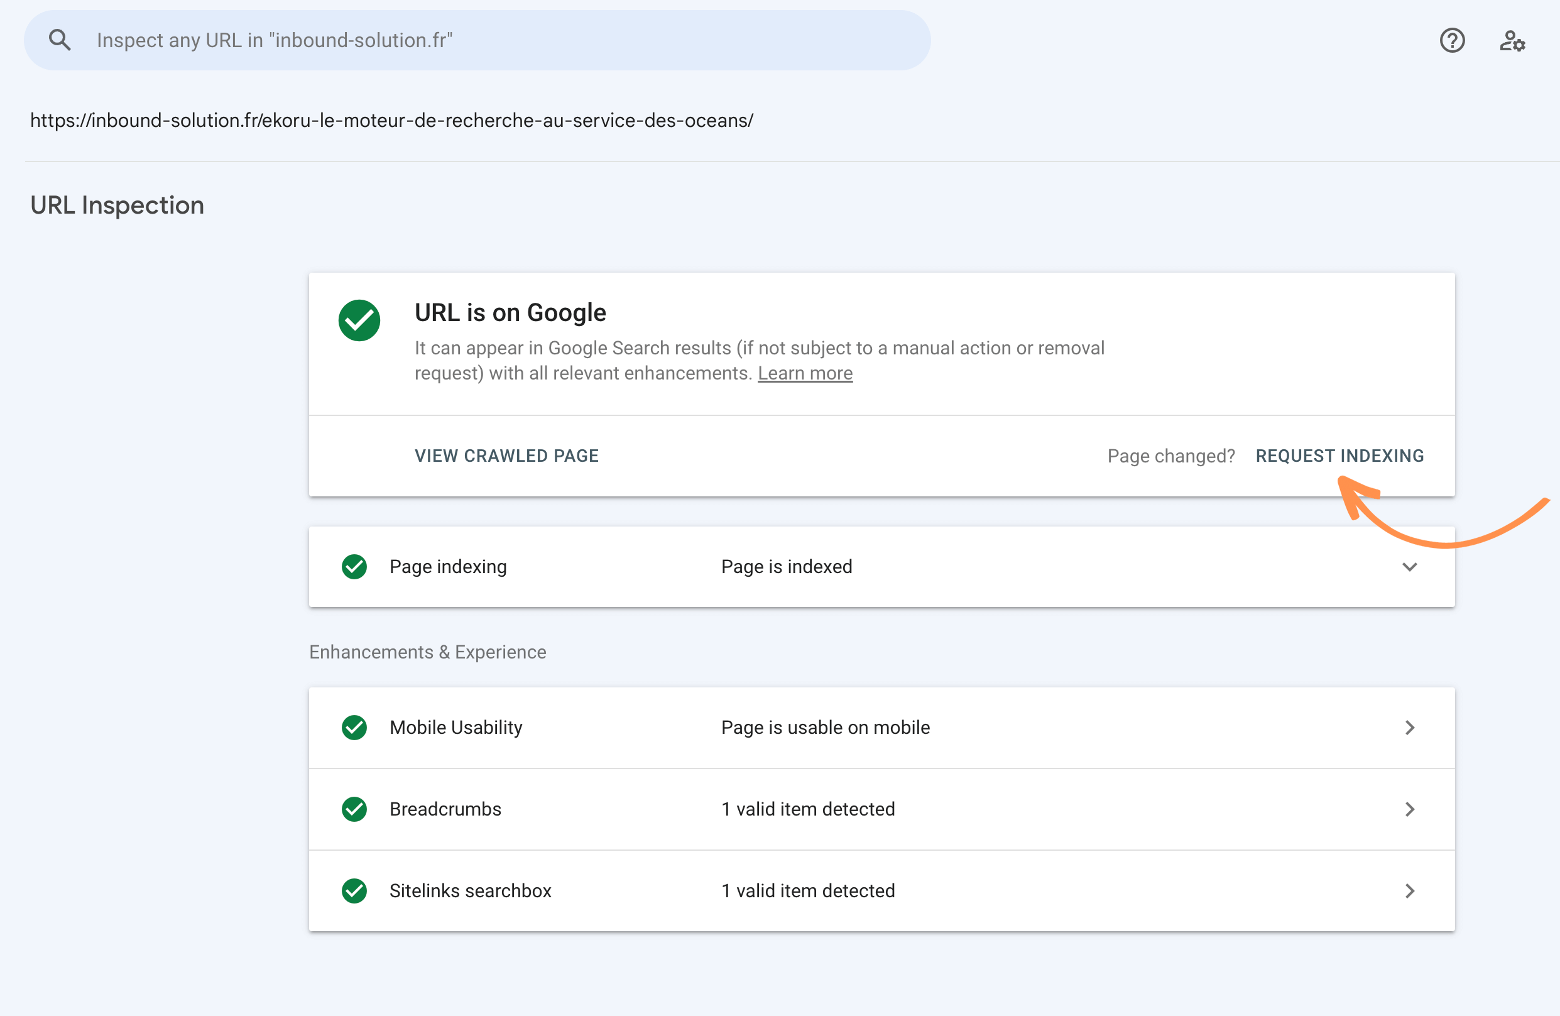Viewport: 1560px width, 1016px height.
Task: Click the 'URL Inspection' title
Action: click(x=117, y=205)
